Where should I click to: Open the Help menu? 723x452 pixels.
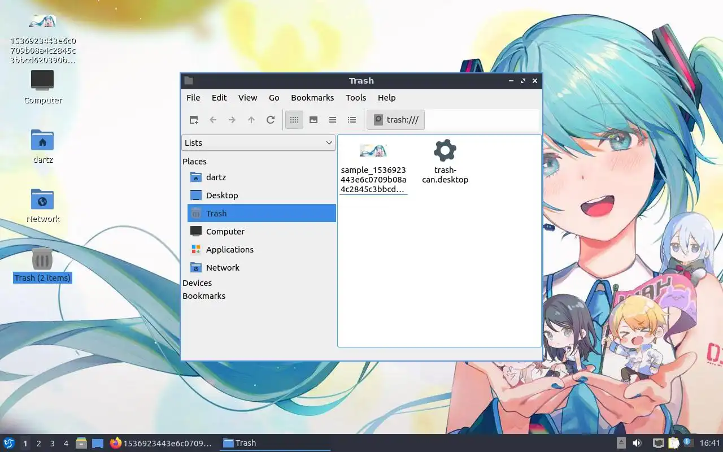tap(386, 98)
